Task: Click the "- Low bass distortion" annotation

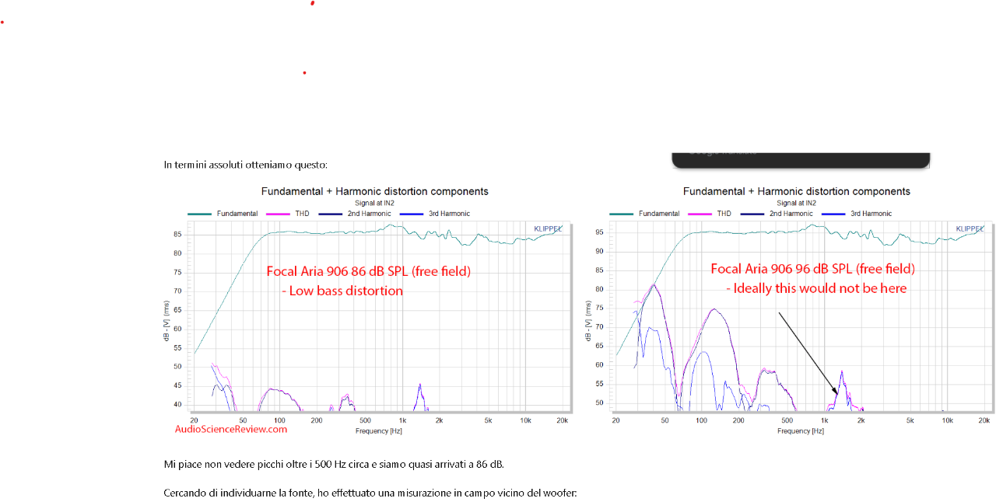Action: 342,291
